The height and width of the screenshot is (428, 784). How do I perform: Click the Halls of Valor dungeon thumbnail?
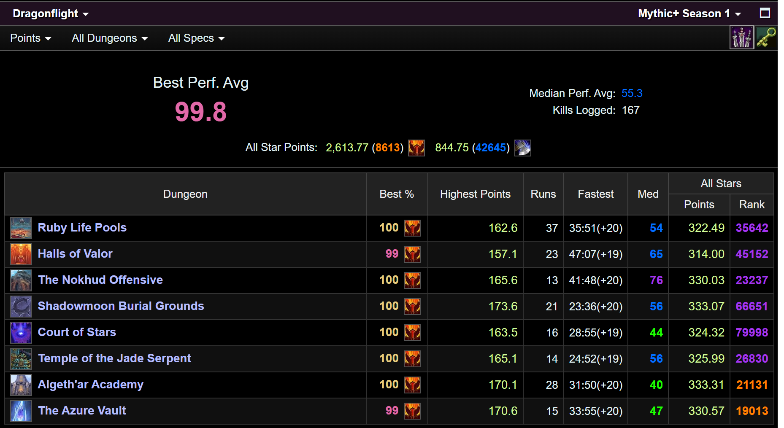[21, 254]
